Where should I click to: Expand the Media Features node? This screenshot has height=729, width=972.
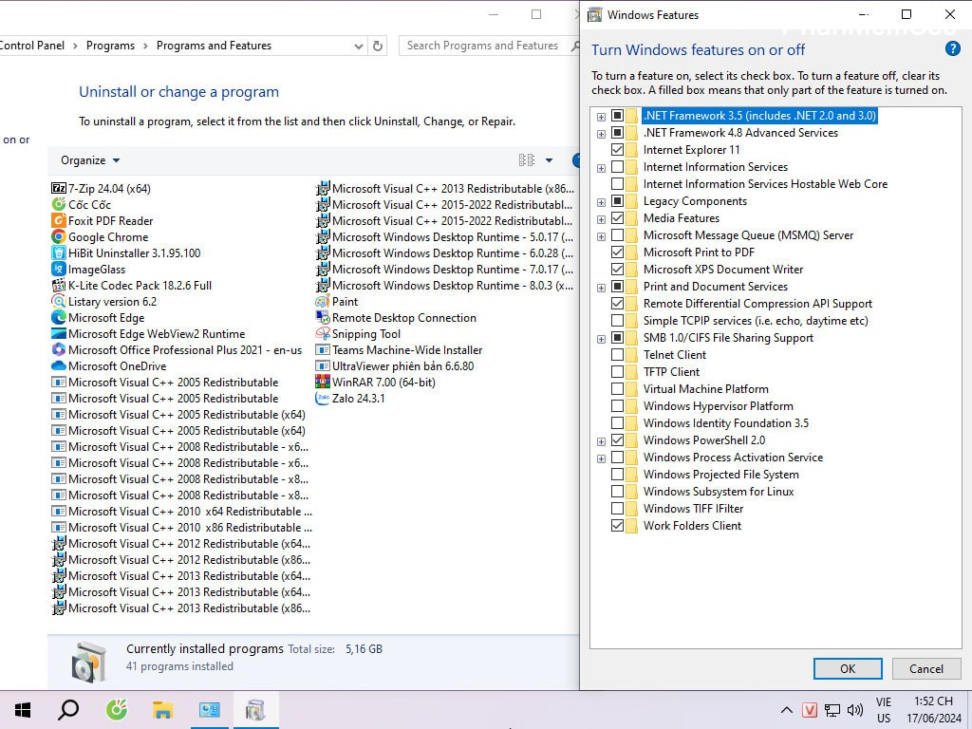(601, 218)
